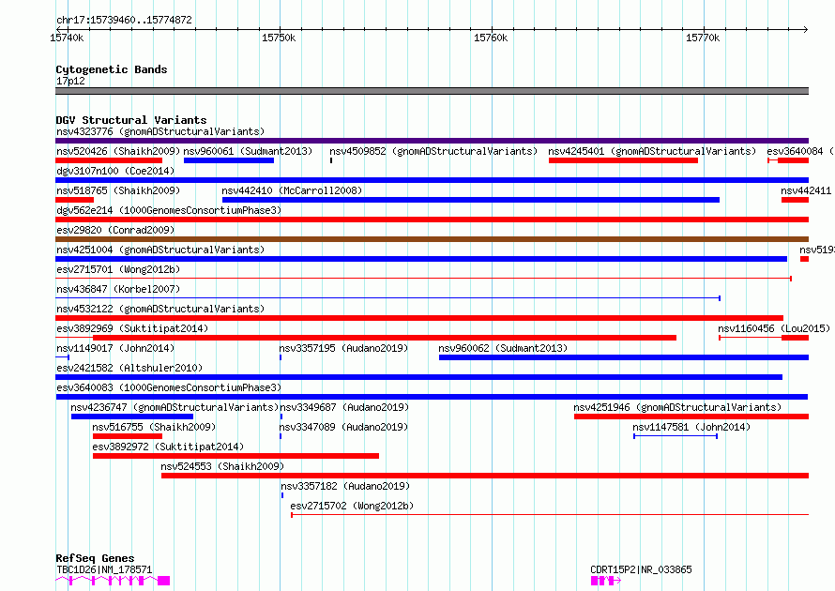Open the Cytogenetic Bands track title
835x591 pixels.
tap(111, 69)
